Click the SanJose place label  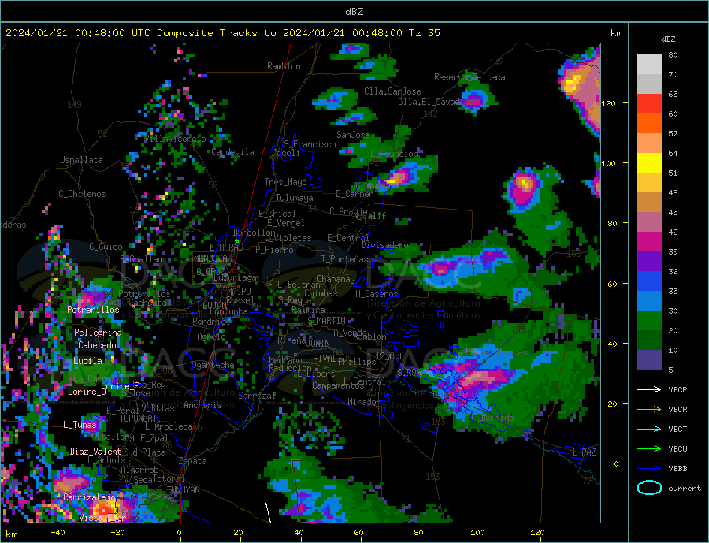pos(353,135)
